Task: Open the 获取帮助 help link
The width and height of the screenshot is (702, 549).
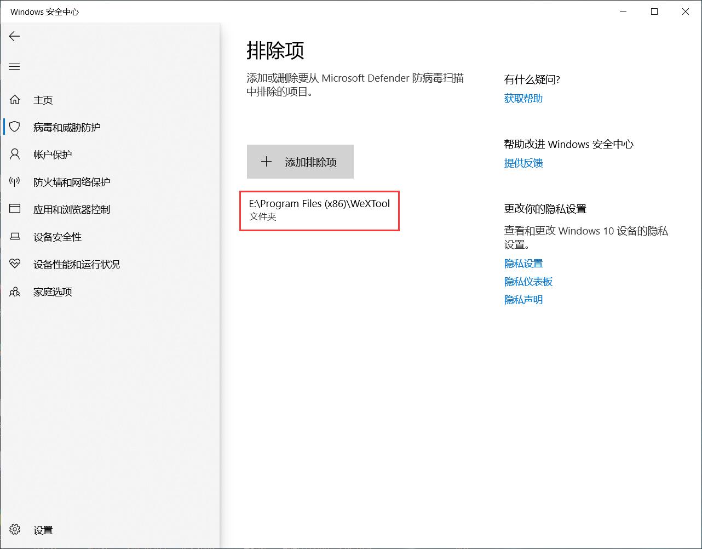Action: point(523,99)
